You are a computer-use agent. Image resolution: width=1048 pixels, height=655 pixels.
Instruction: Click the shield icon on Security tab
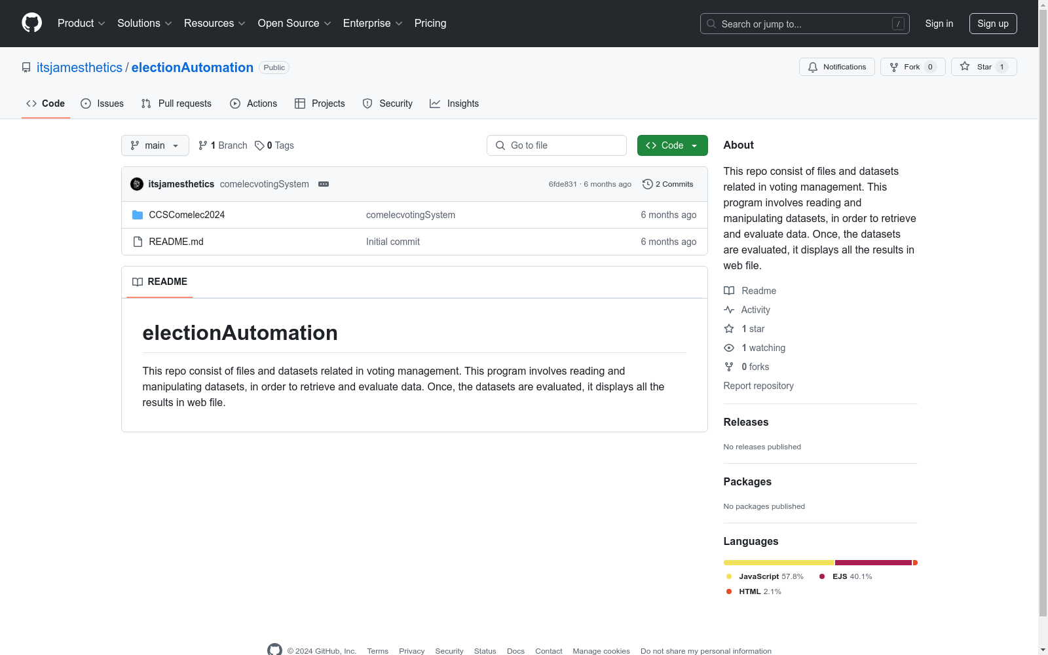pos(367,103)
